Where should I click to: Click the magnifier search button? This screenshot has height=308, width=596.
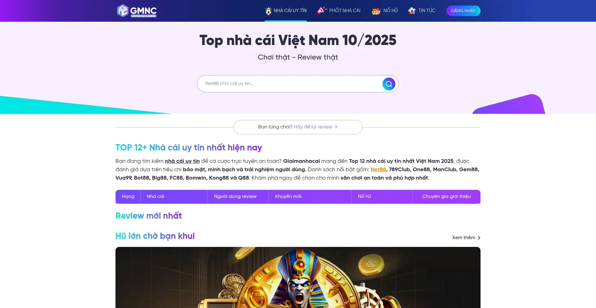[389, 84]
